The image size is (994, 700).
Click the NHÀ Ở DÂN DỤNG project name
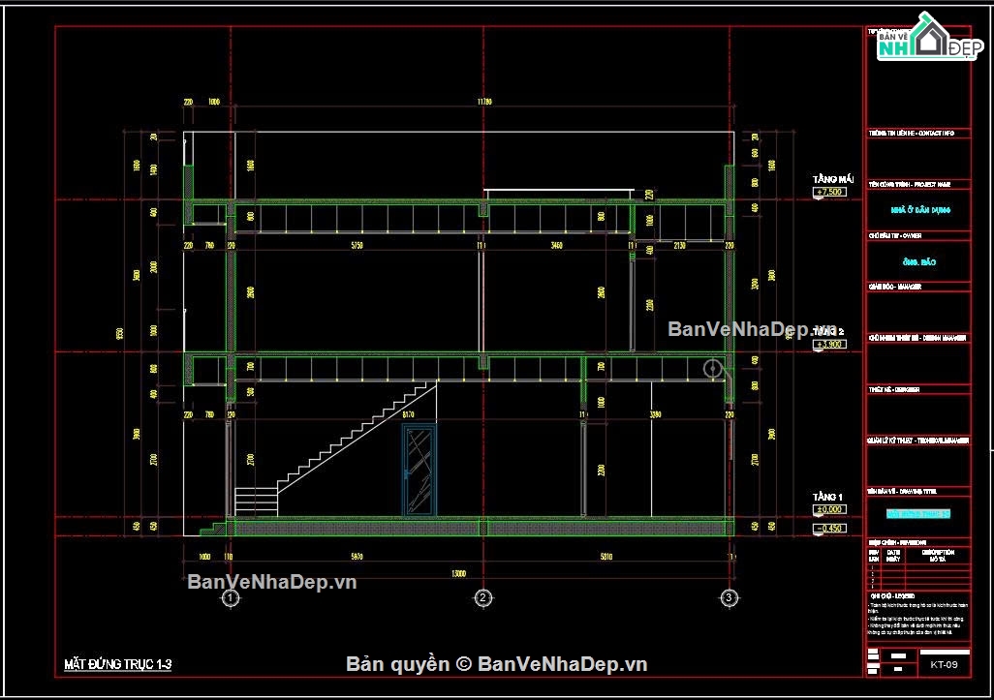point(919,210)
